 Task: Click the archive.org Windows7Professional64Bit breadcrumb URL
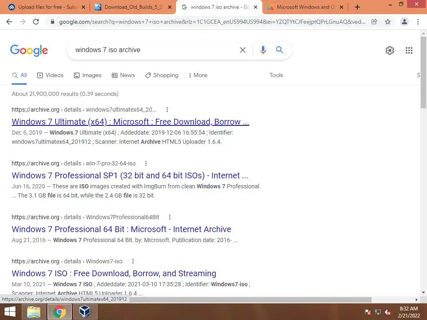[x=85, y=217]
